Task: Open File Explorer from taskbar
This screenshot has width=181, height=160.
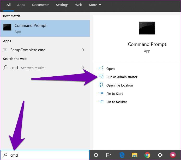Action: (135, 155)
